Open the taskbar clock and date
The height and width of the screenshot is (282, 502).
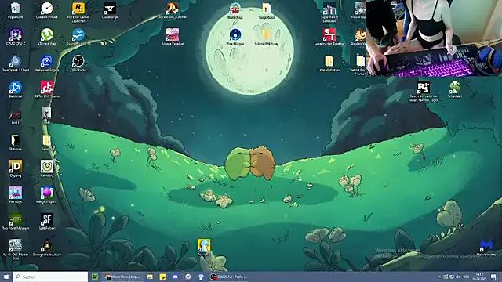click(479, 277)
